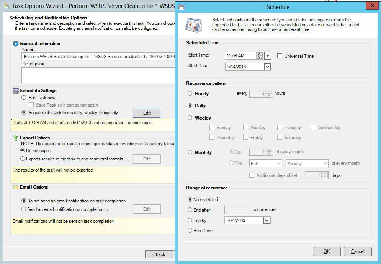Click the Start Date value 5/14/2013
Screen dimensions: 381x264
coord(237,66)
